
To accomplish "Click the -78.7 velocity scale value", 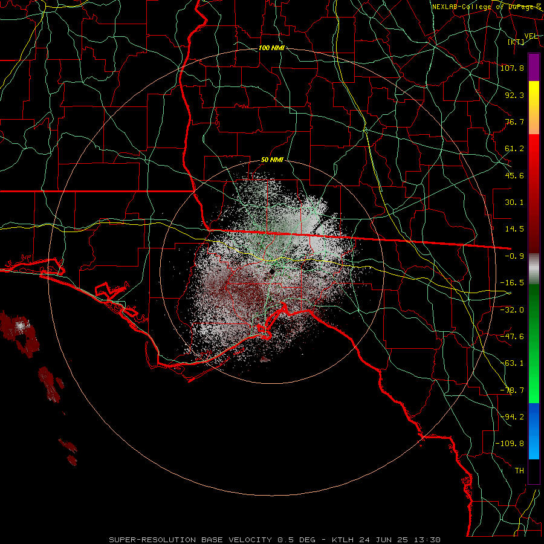I will pyautogui.click(x=512, y=390).
